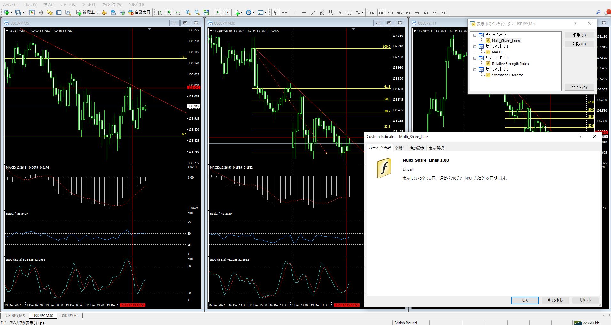Click the Zoom In magnifier icon
The width and height of the screenshot is (611, 325).
[188, 12]
